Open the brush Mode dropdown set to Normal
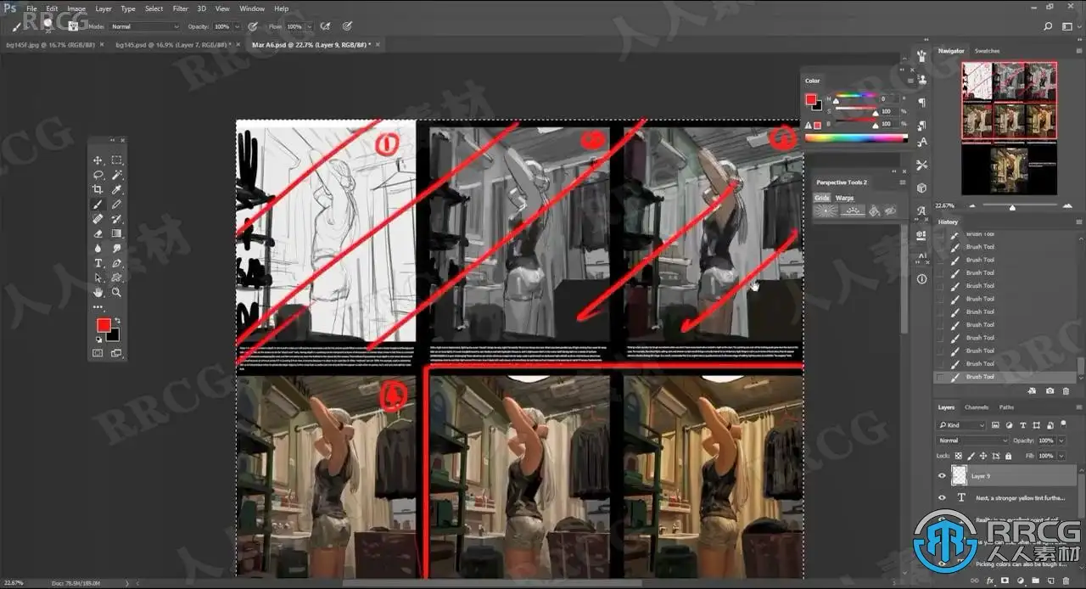This screenshot has height=589, width=1086. [x=144, y=26]
